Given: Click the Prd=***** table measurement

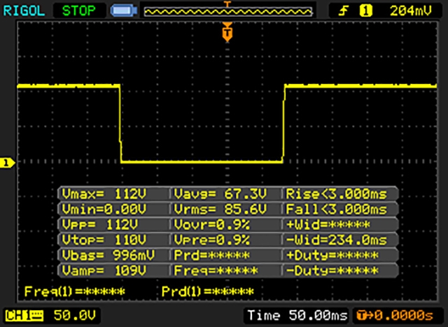Looking at the screenshot, I should [211, 255].
